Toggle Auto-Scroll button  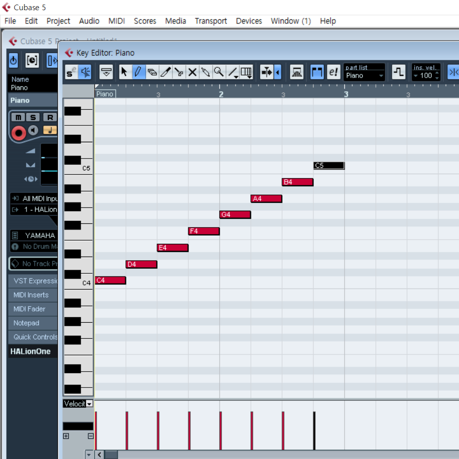pos(267,72)
